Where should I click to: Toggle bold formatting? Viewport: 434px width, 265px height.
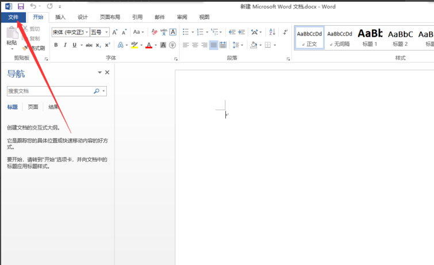click(56, 45)
